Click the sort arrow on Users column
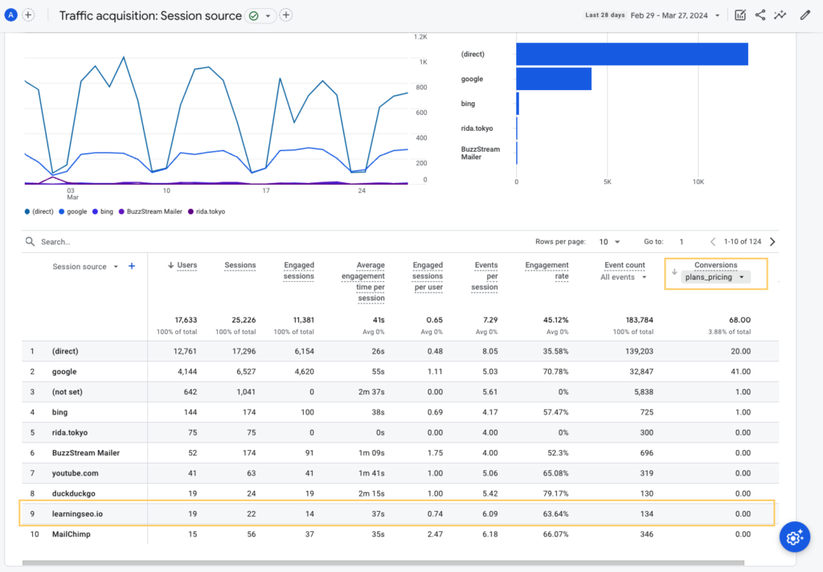The width and height of the screenshot is (823, 572). pos(170,265)
